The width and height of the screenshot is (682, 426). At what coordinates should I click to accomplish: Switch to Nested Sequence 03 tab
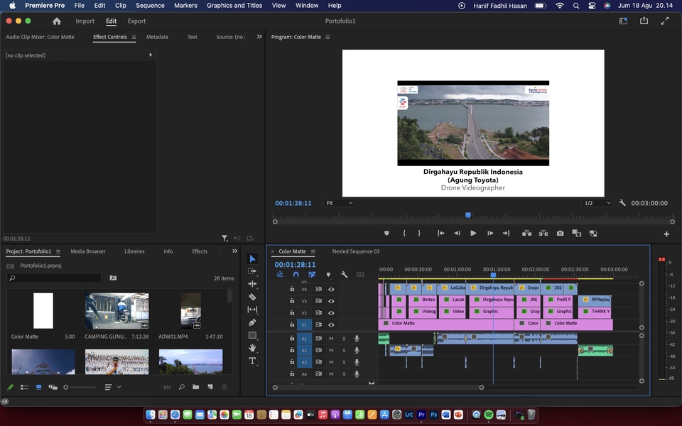356,251
